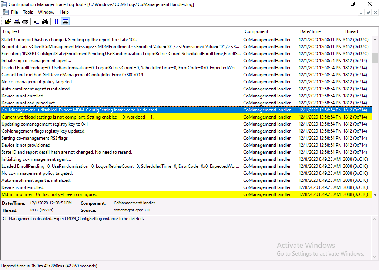The image size is (379, 270).
Task: Select the 'Updating comanagement registry key to 0x1' row
Action: coord(186,124)
